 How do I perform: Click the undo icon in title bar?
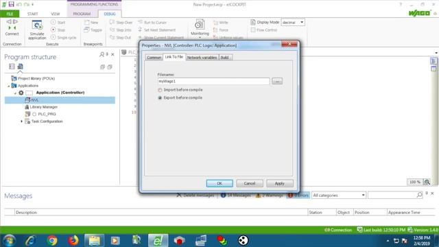[19, 4]
